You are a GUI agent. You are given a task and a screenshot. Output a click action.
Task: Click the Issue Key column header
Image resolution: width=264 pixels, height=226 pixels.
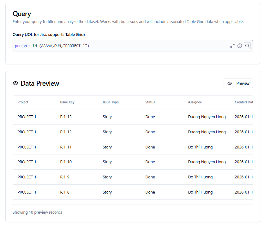(x=67, y=102)
